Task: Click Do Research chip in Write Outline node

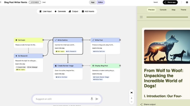Action: pyautogui.click(x=71, y=51)
